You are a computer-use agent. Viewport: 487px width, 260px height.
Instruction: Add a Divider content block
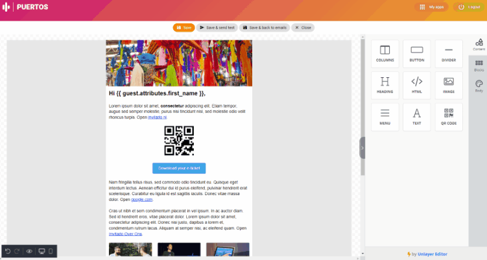[449, 54]
